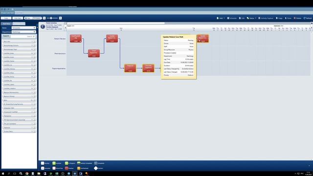Open the Templates name dropdown
The width and height of the screenshot is (313, 176).
pos(23,28)
